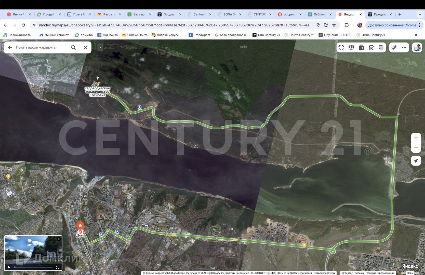
Task: Open a new browser tab
Action: click(x=400, y=15)
